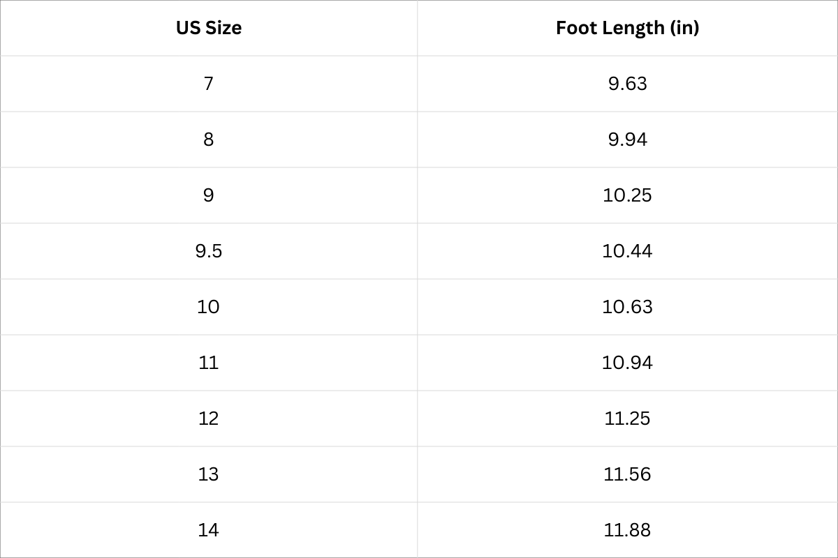Select the US size 9 cell

(x=209, y=195)
